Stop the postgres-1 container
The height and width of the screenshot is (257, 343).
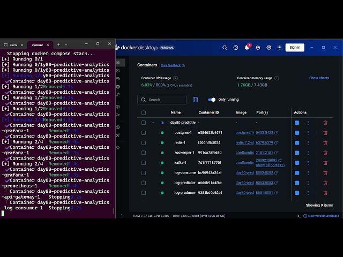[297, 133]
